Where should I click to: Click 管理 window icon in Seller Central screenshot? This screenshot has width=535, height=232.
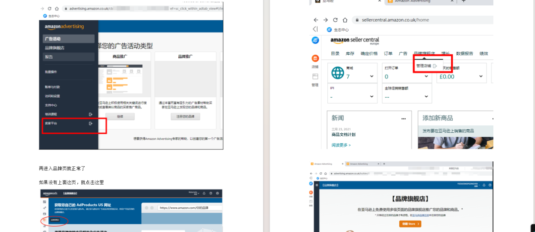click(315, 77)
